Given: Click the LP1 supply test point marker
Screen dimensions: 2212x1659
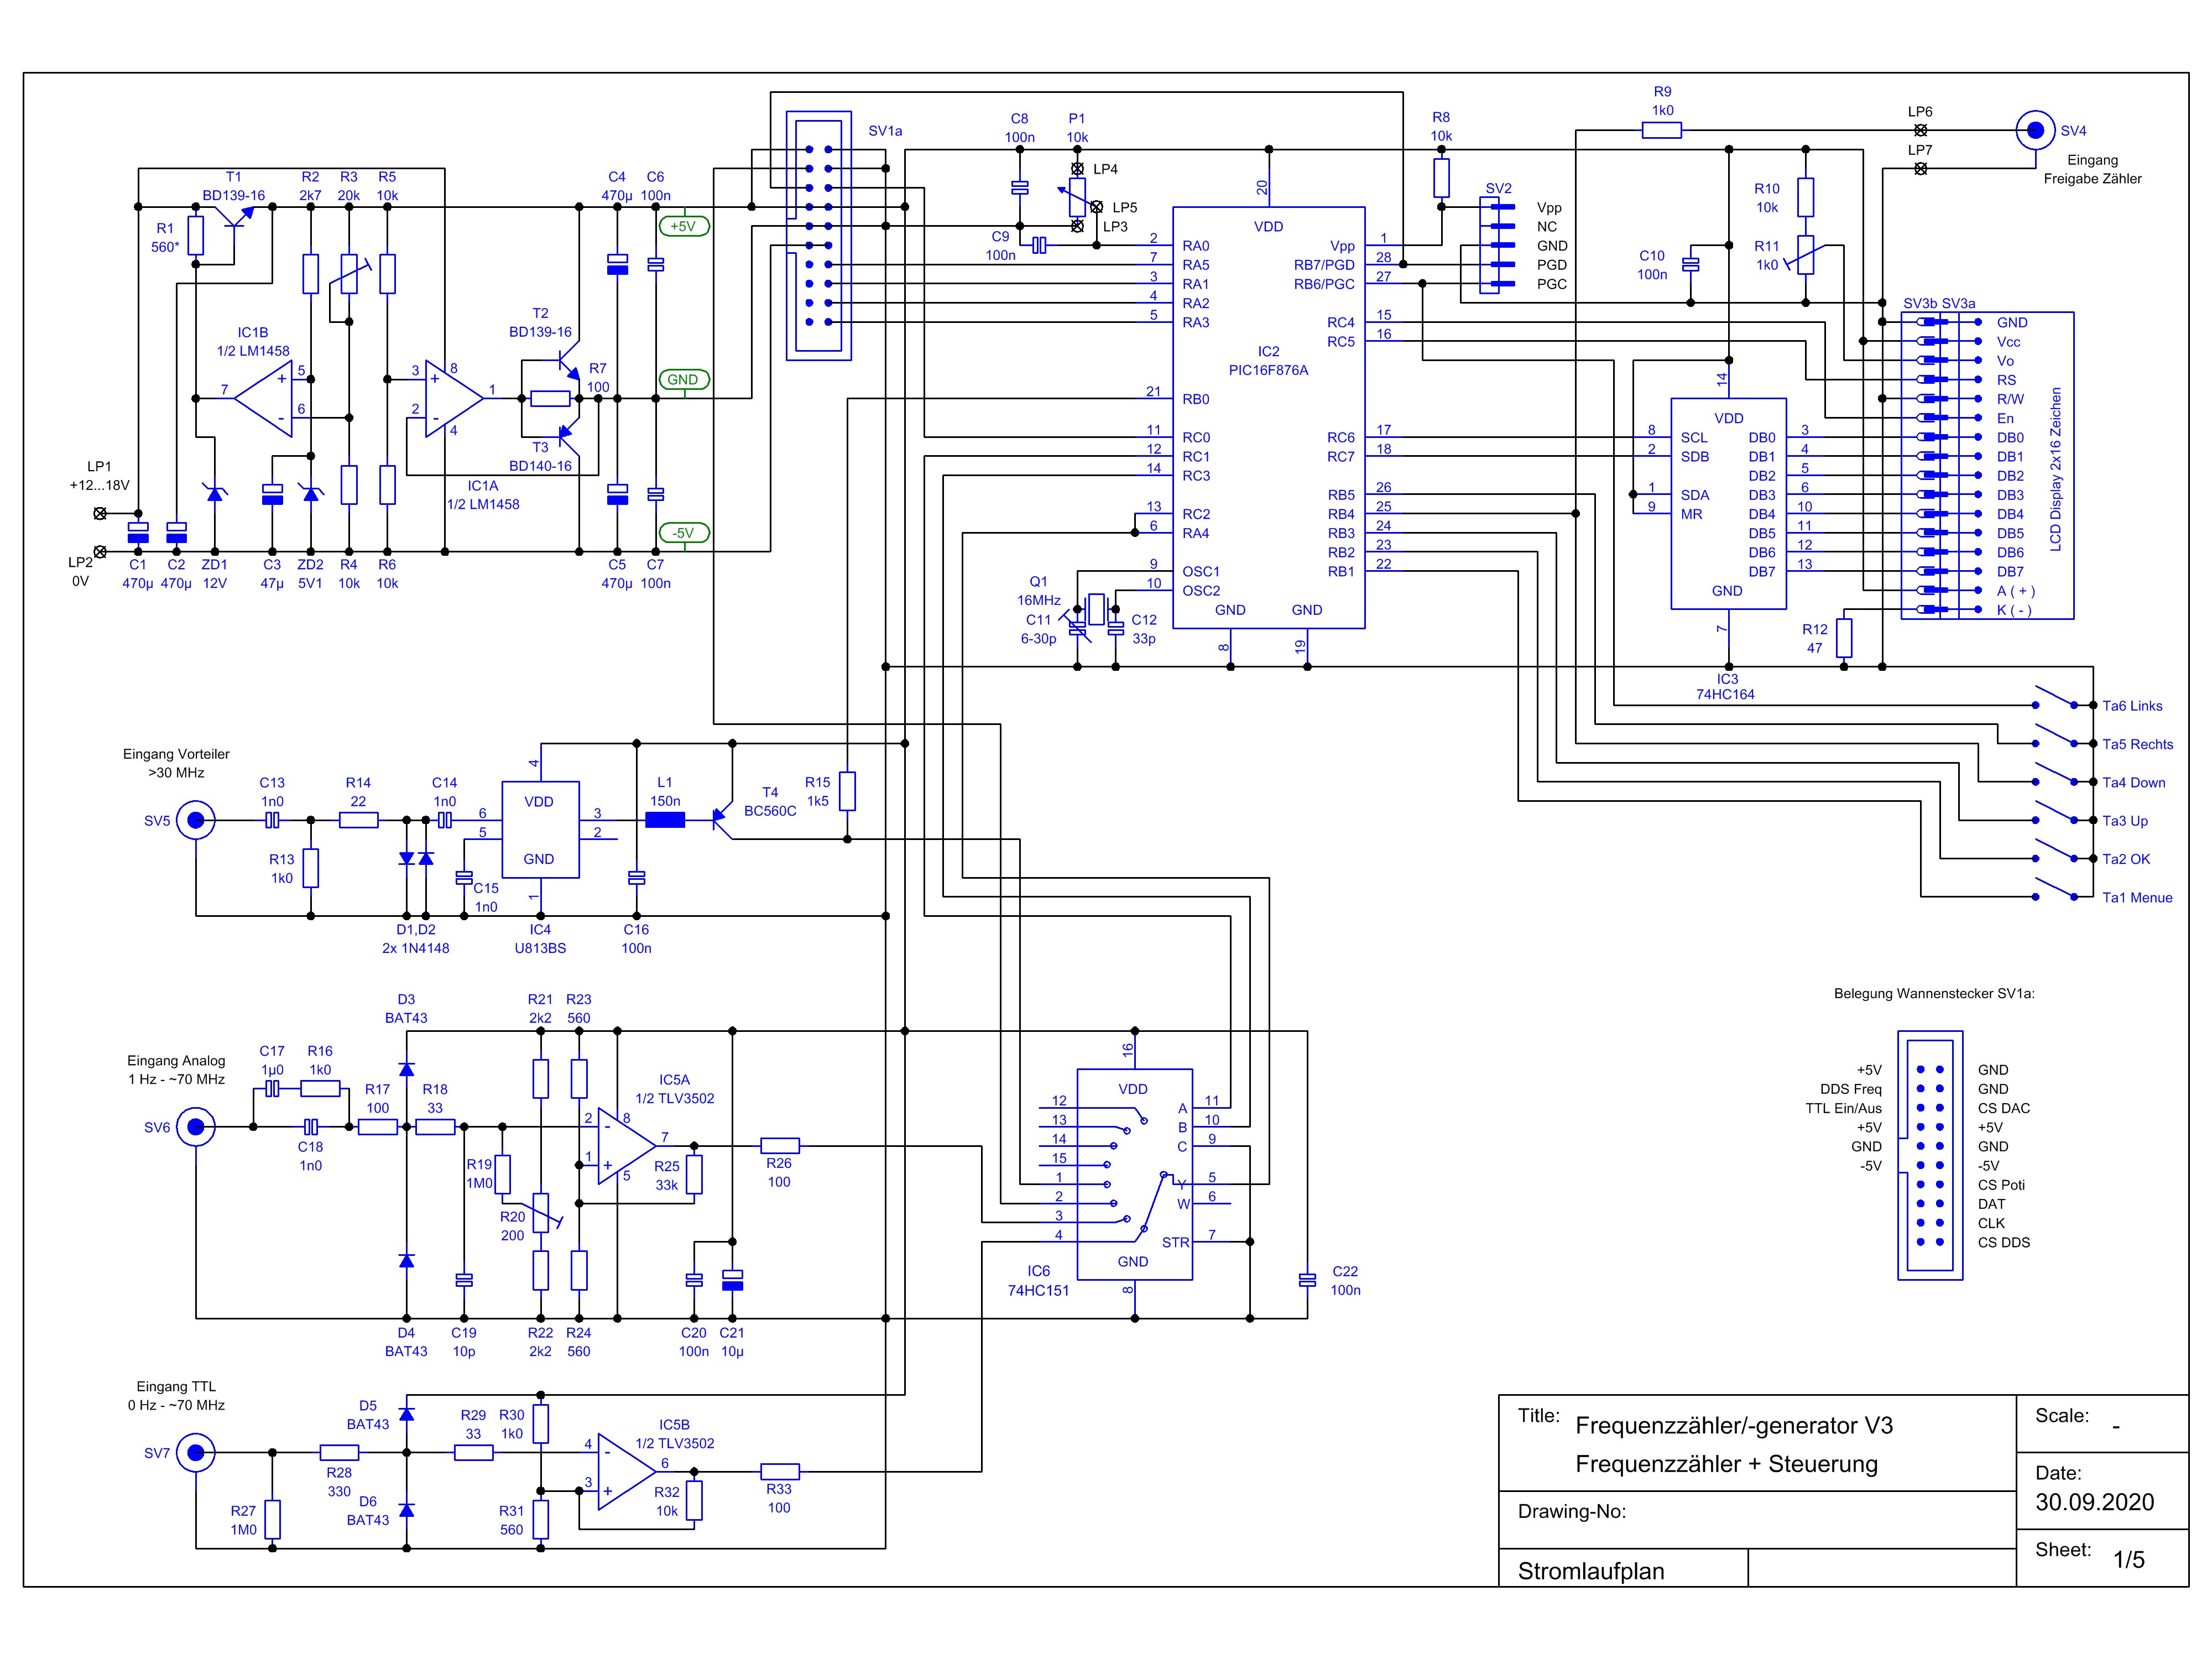Looking at the screenshot, I should pyautogui.click(x=100, y=514).
